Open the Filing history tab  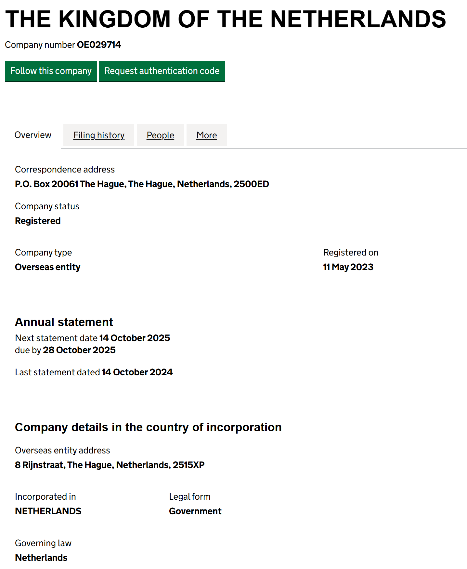(99, 135)
